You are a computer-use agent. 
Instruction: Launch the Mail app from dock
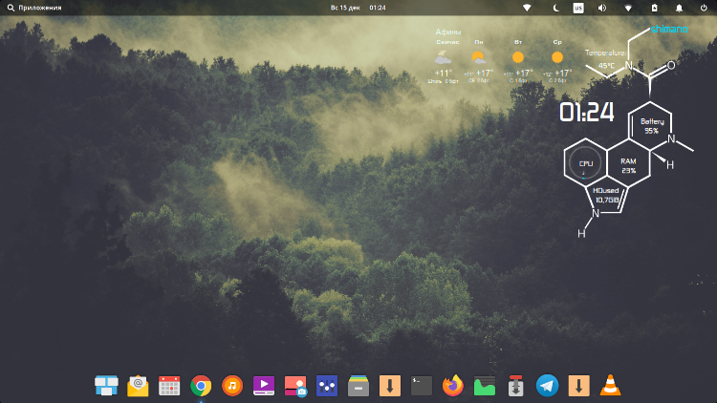pyautogui.click(x=138, y=386)
